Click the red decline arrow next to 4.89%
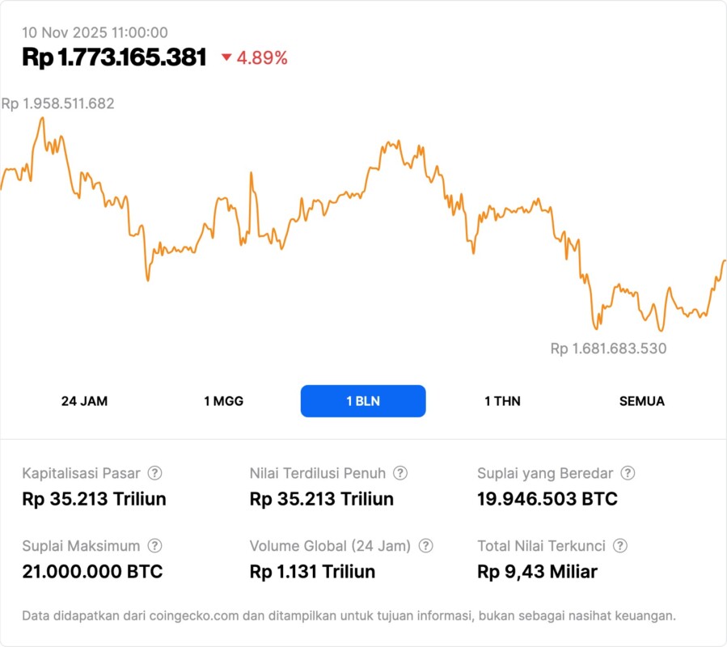This screenshot has height=647, width=727. (x=226, y=57)
